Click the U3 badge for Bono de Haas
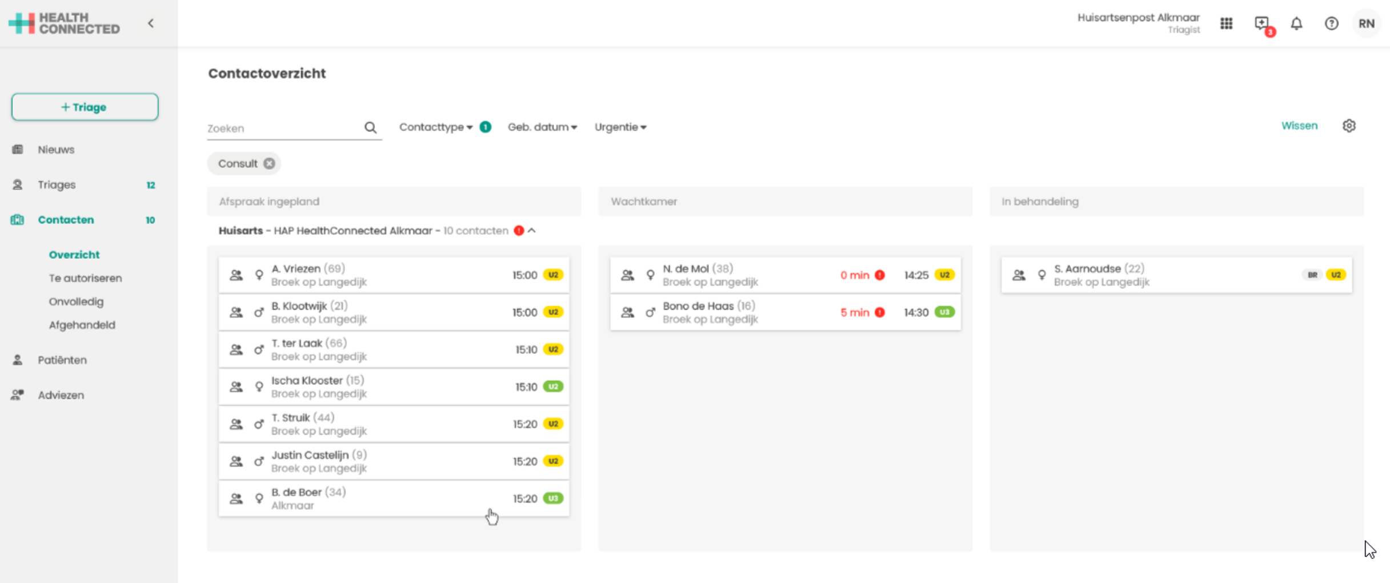 click(x=944, y=312)
